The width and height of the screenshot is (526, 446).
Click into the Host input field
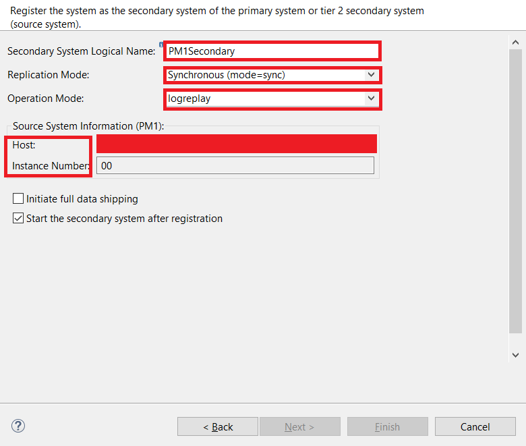[x=236, y=144]
